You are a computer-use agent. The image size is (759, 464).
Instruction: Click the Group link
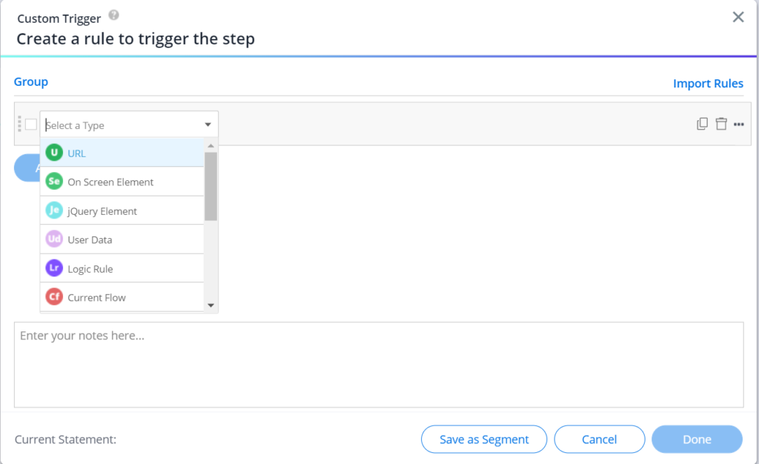(30, 82)
